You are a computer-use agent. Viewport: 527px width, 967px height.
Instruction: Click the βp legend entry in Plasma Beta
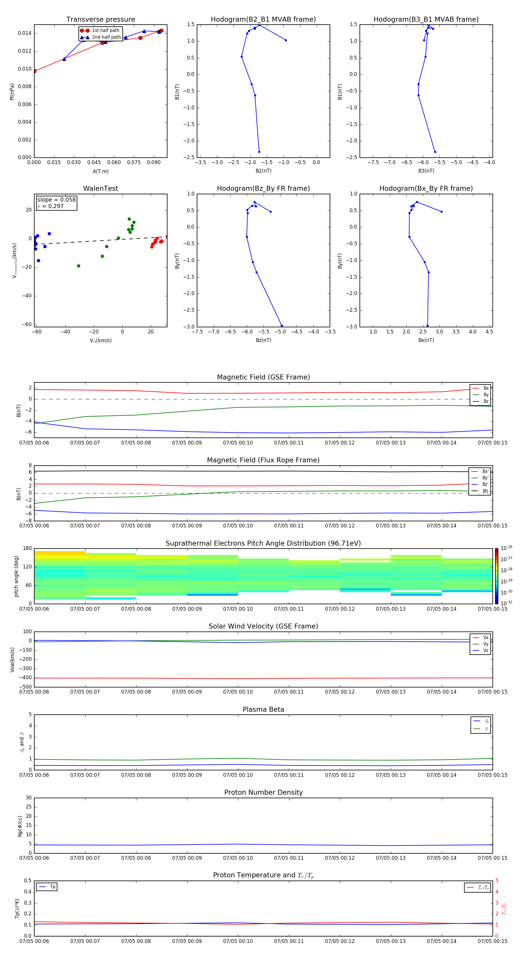pyautogui.click(x=481, y=721)
